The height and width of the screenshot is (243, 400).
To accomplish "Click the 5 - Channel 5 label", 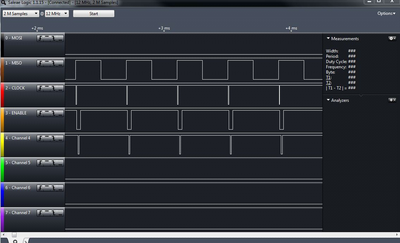I will point(18,162).
